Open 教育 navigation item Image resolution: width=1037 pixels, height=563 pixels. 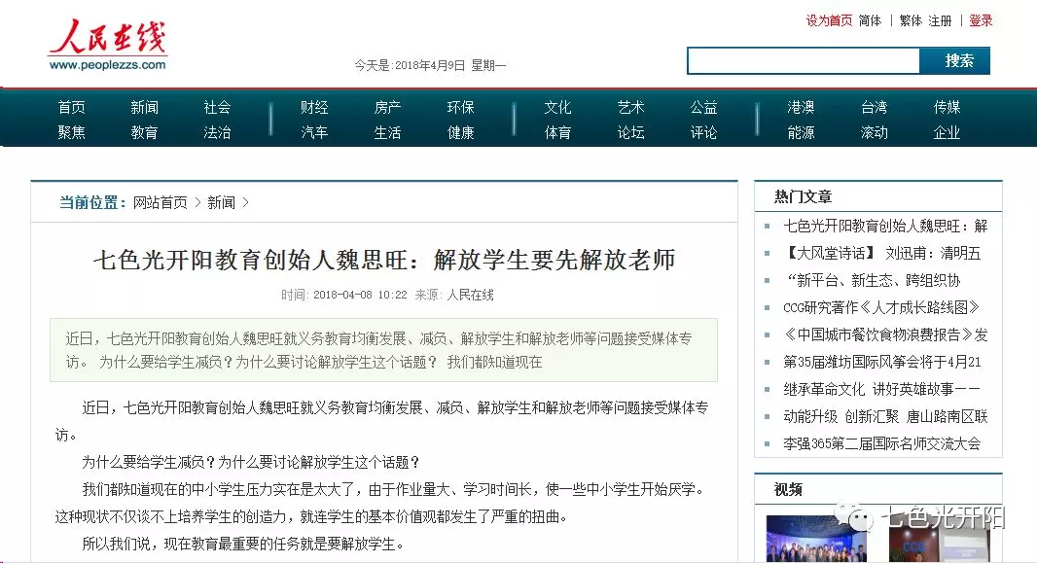[x=144, y=132]
